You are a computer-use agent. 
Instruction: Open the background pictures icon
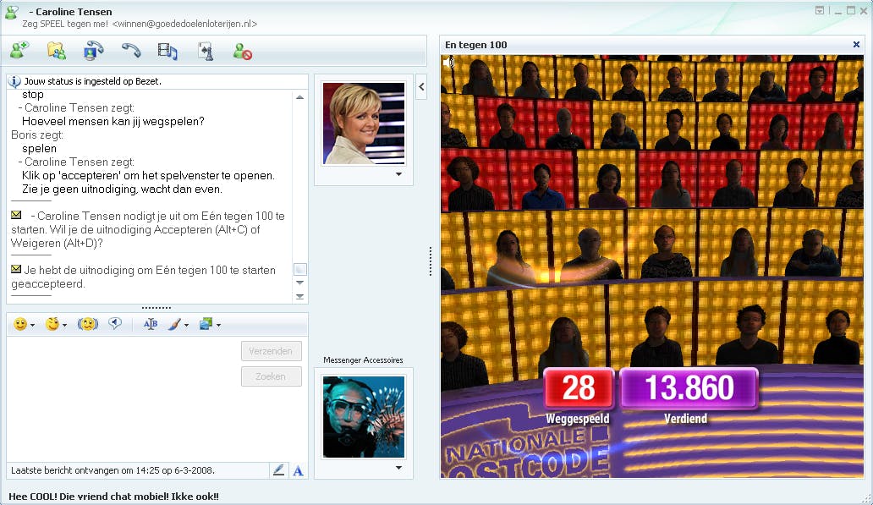[x=206, y=324]
